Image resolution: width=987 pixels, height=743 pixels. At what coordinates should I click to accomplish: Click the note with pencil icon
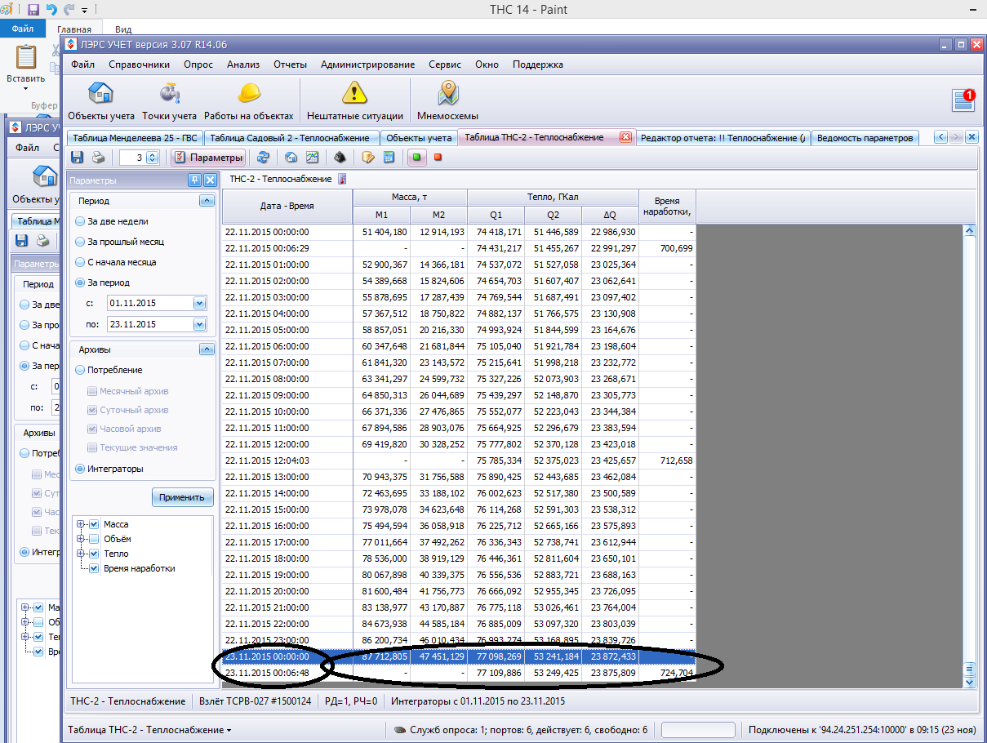368,158
